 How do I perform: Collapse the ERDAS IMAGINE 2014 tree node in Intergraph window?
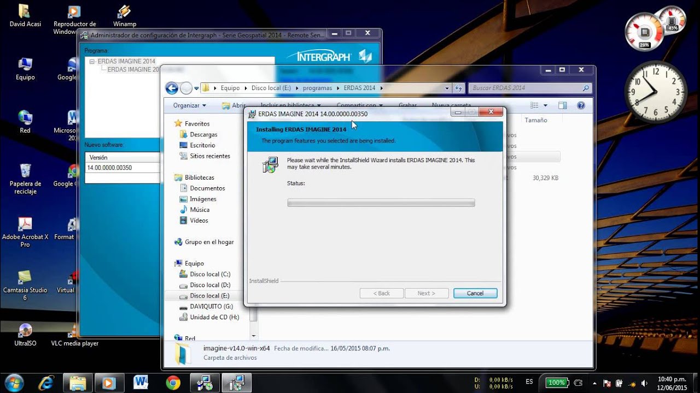(x=92, y=62)
